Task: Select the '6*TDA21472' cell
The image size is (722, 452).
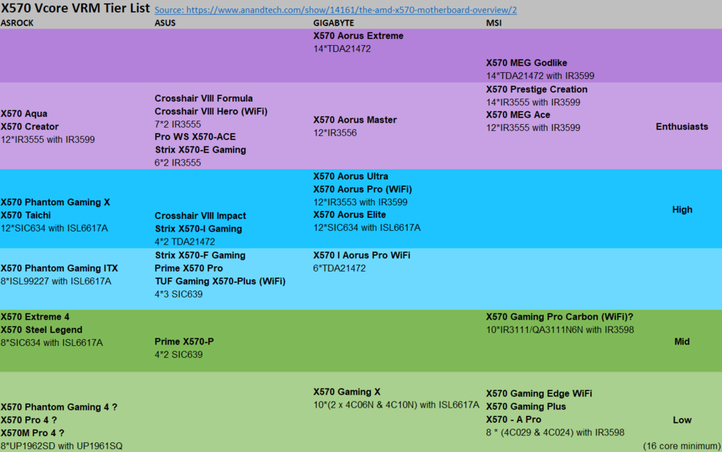Action: pos(339,268)
